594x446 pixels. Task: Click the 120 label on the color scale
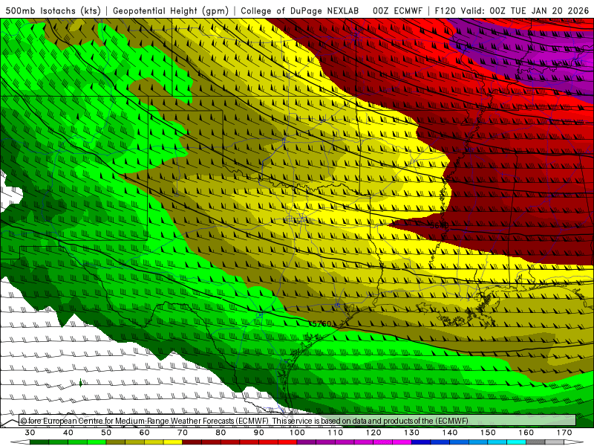coord(373,433)
